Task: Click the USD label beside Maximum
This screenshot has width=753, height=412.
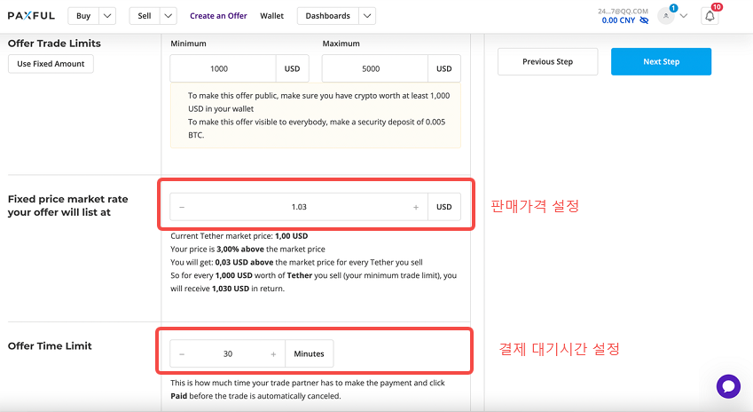Action: [443, 68]
